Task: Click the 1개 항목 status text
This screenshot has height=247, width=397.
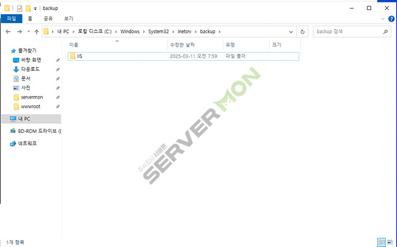Action: (x=15, y=242)
